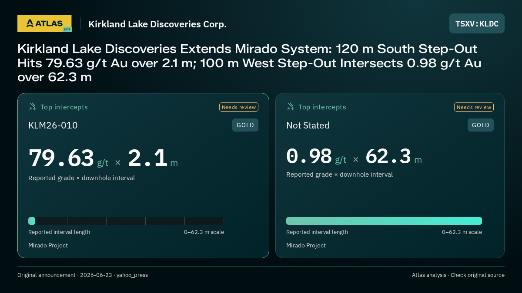This screenshot has width=522, height=293.
Task: Click full interval length bar in Not Stated card
Action: (x=384, y=221)
